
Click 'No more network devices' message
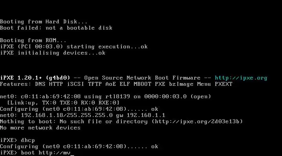point(40,128)
